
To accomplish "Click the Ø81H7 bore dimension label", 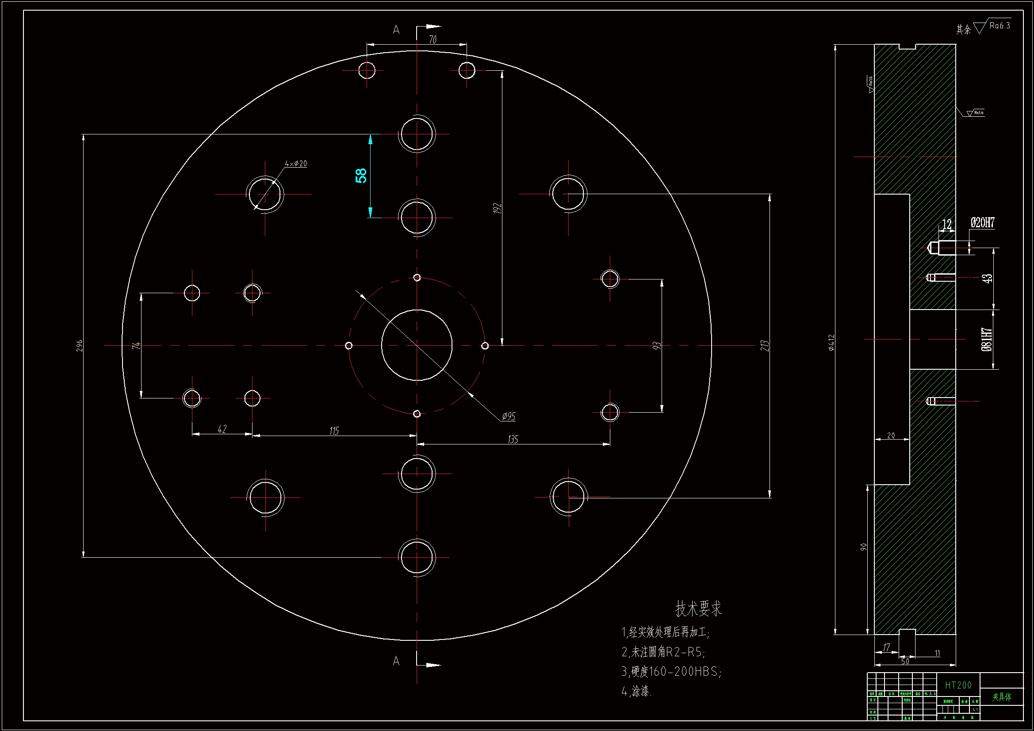I will [x=986, y=339].
